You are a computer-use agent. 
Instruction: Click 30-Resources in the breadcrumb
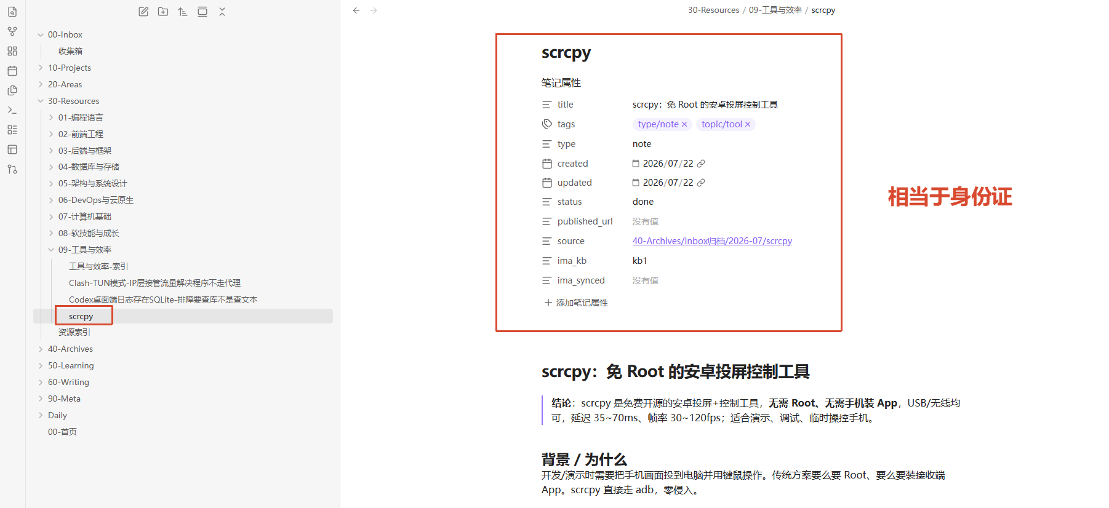(713, 10)
